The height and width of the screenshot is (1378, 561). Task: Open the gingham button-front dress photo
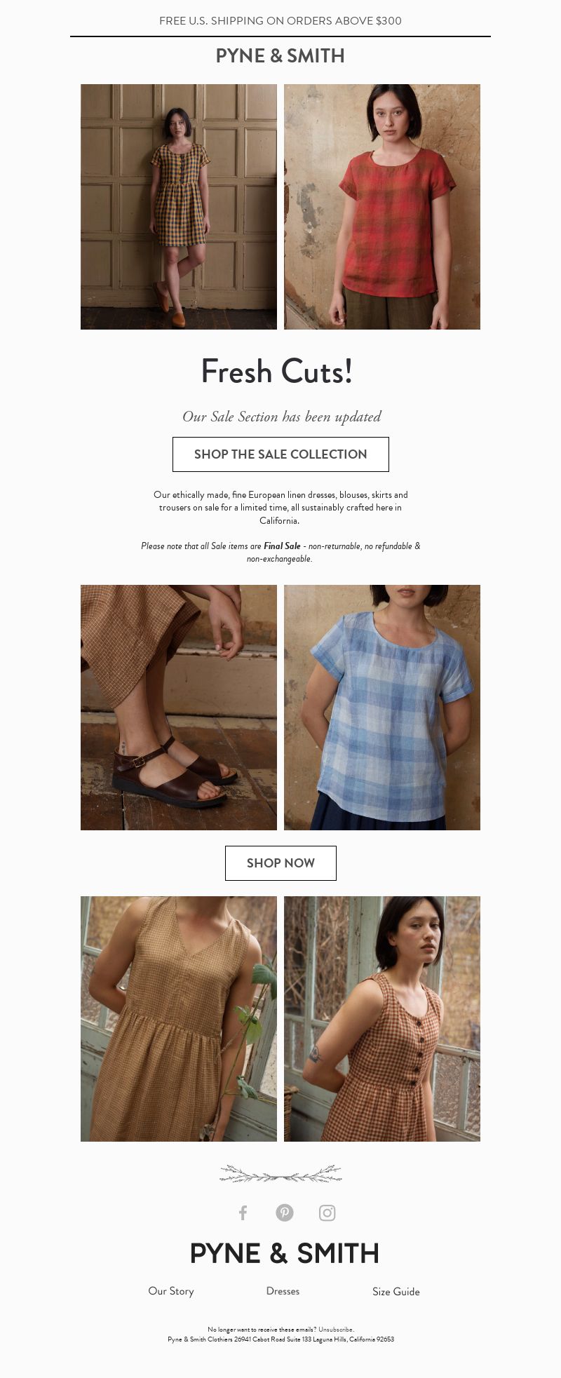tap(382, 1019)
